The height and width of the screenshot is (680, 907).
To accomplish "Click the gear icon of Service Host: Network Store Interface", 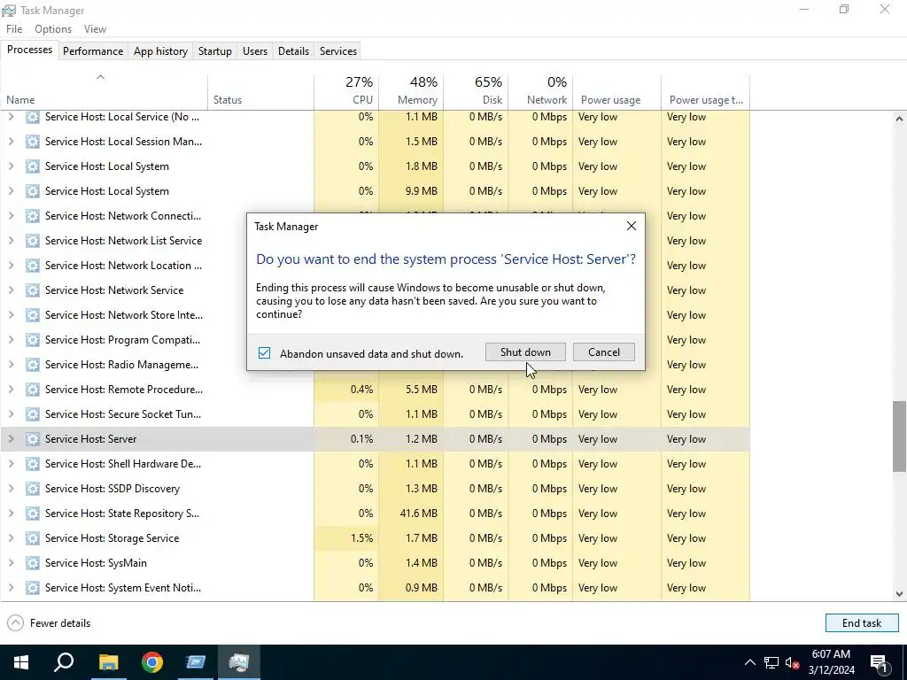I will coord(33,315).
